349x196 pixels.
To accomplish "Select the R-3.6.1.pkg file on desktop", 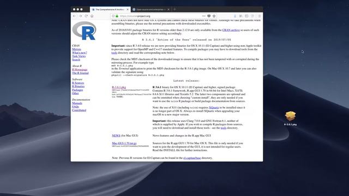I will click(x=290, y=118).
